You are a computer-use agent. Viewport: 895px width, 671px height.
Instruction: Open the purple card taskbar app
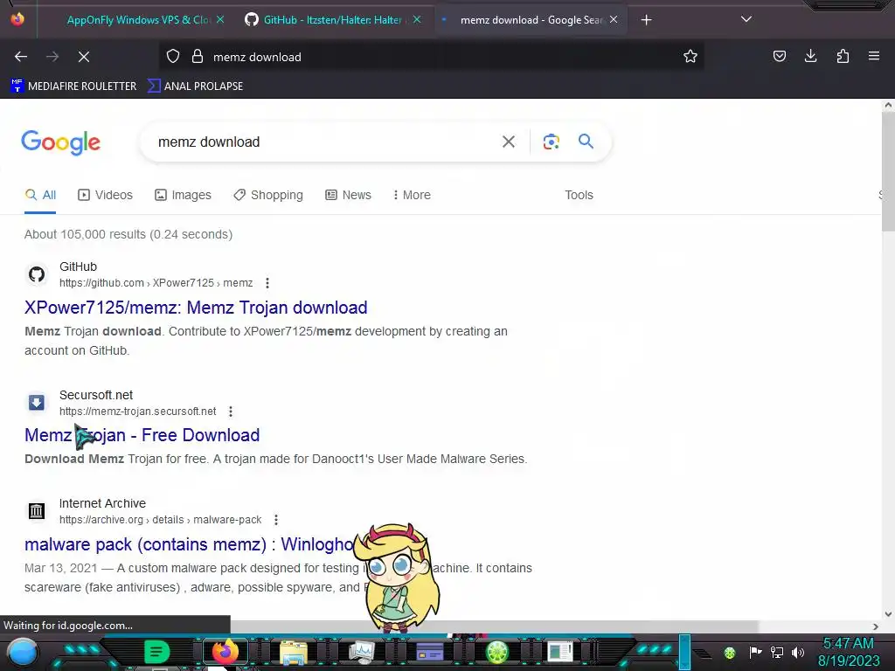pos(429,652)
